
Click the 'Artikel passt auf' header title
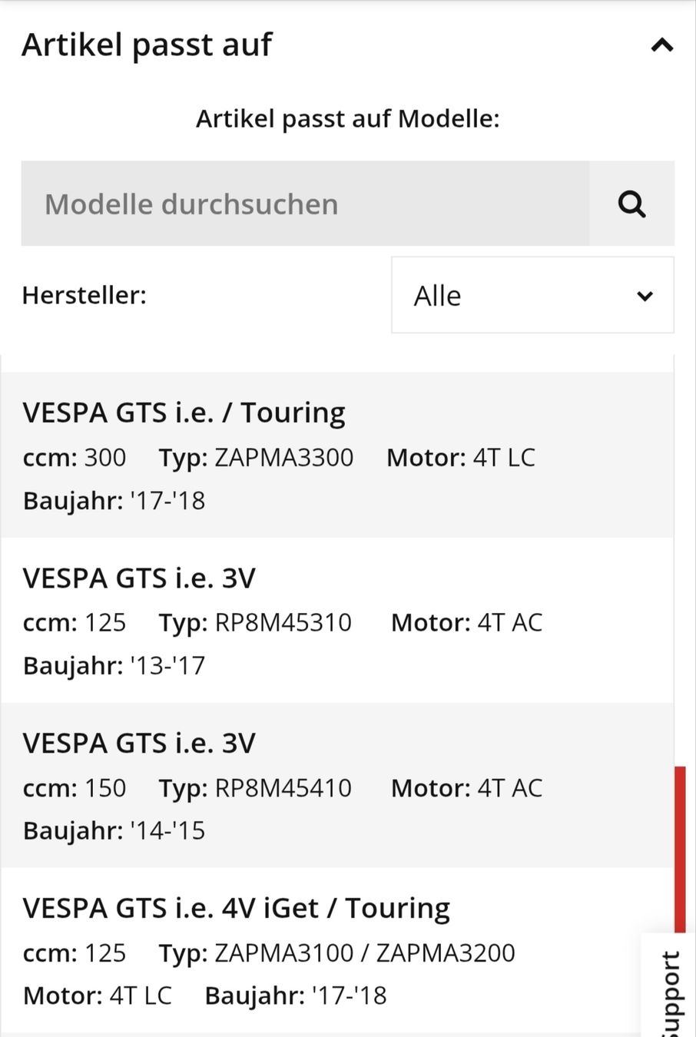[x=147, y=45]
